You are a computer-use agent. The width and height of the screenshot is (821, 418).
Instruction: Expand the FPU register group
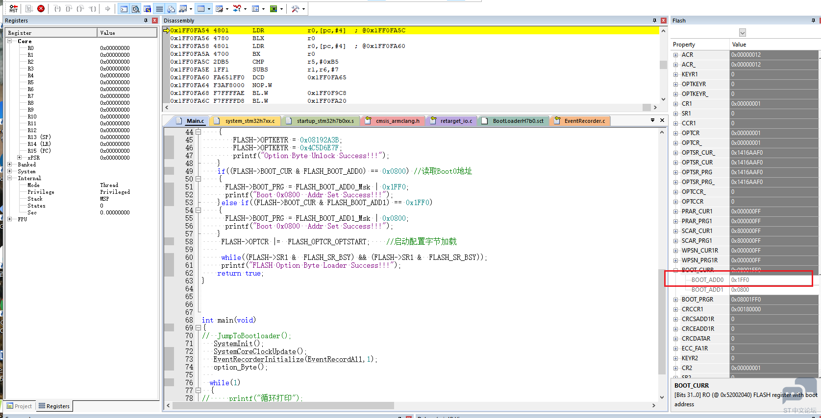[10, 219]
